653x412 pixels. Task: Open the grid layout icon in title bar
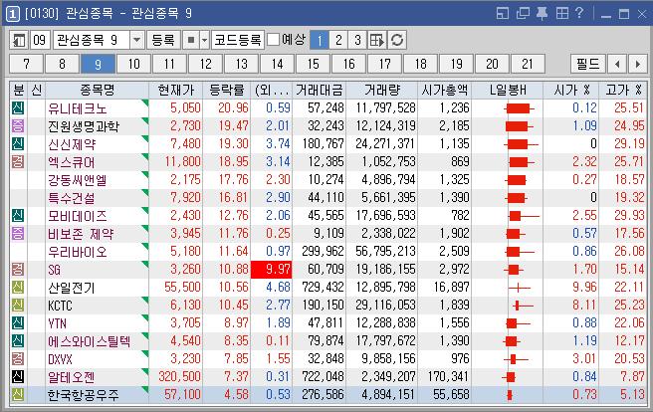click(x=561, y=13)
